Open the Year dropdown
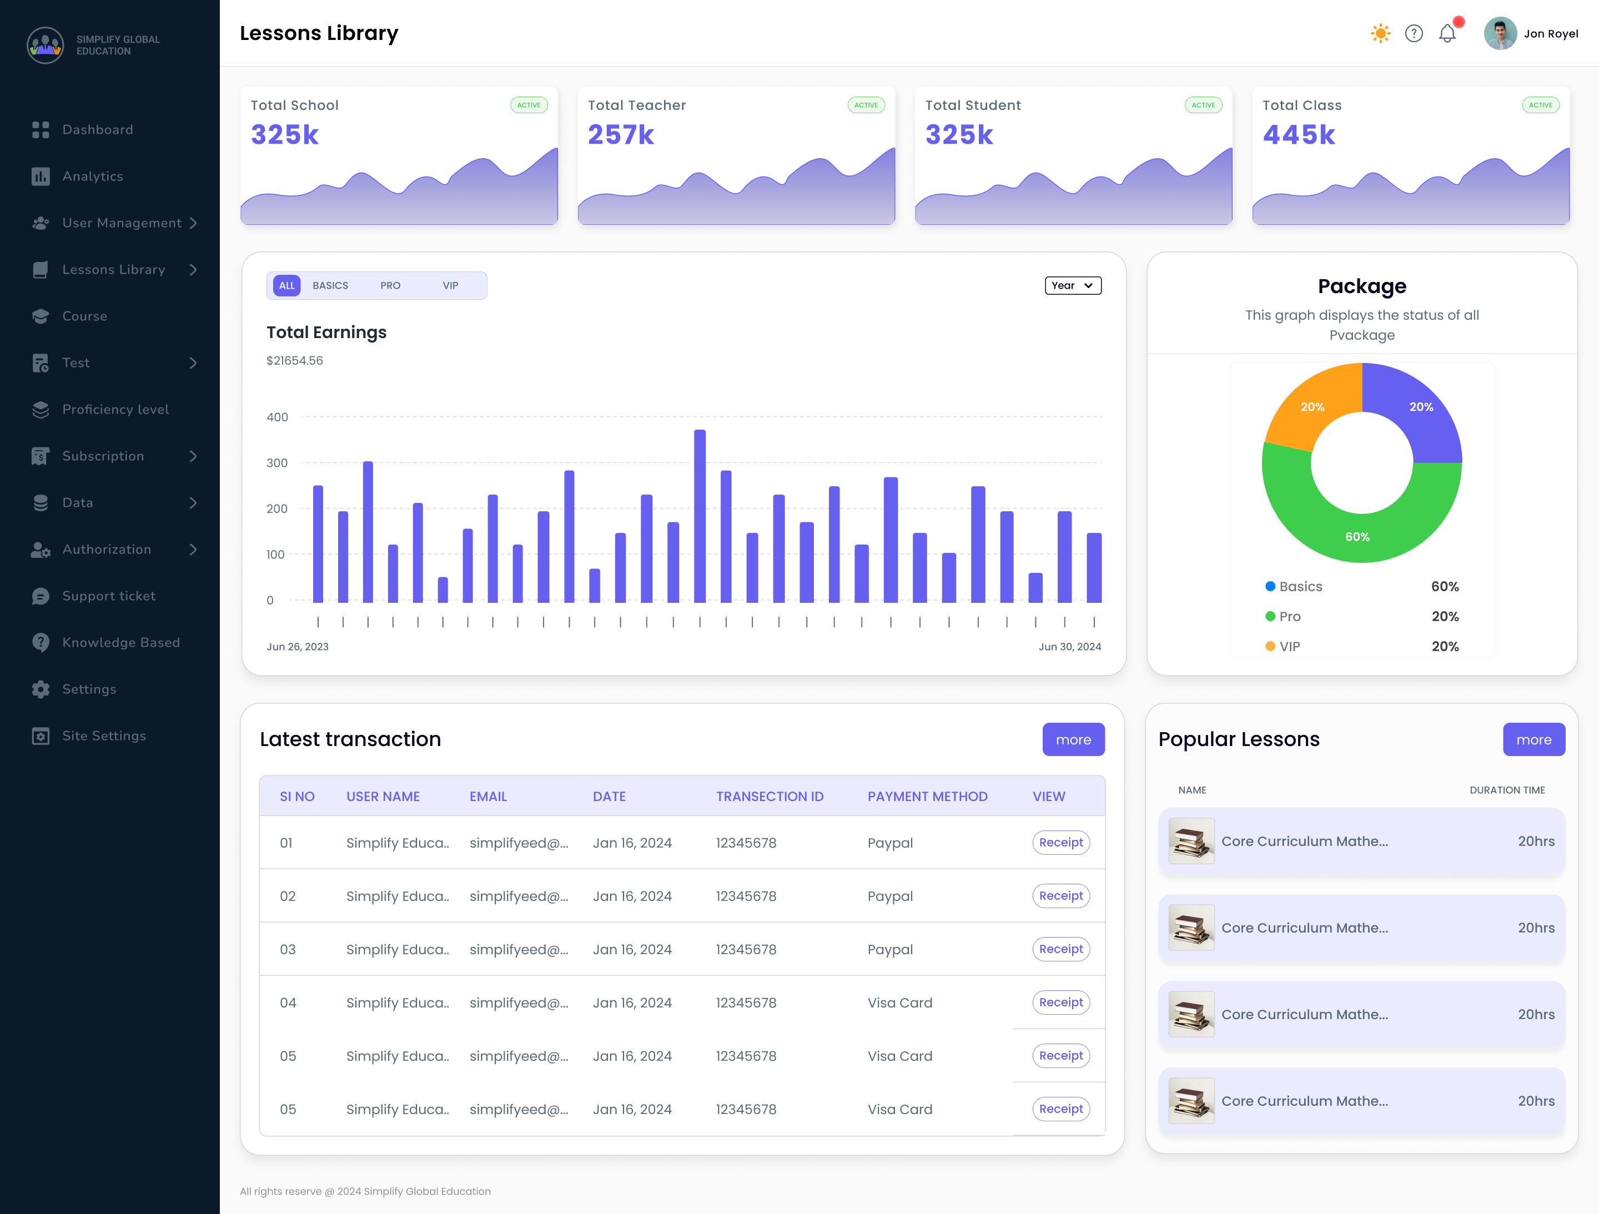 click(1072, 285)
